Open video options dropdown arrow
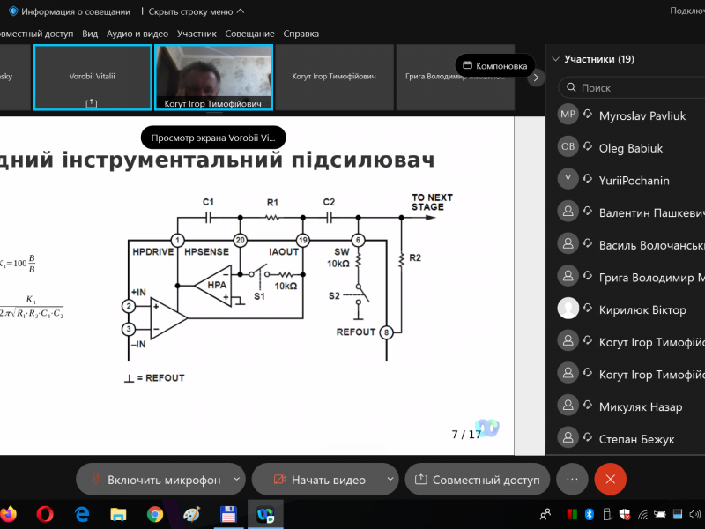 click(x=390, y=480)
